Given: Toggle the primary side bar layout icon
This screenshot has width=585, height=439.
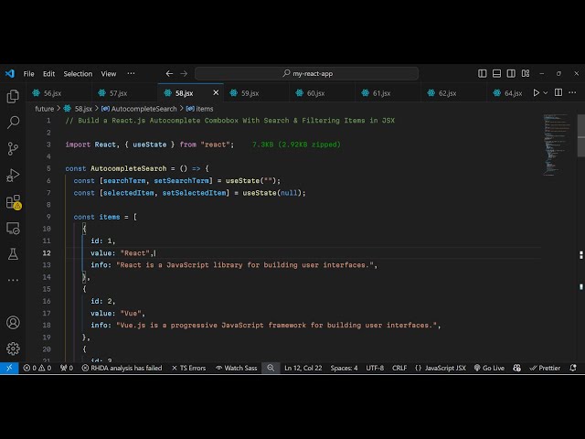Looking at the screenshot, I should (483, 73).
